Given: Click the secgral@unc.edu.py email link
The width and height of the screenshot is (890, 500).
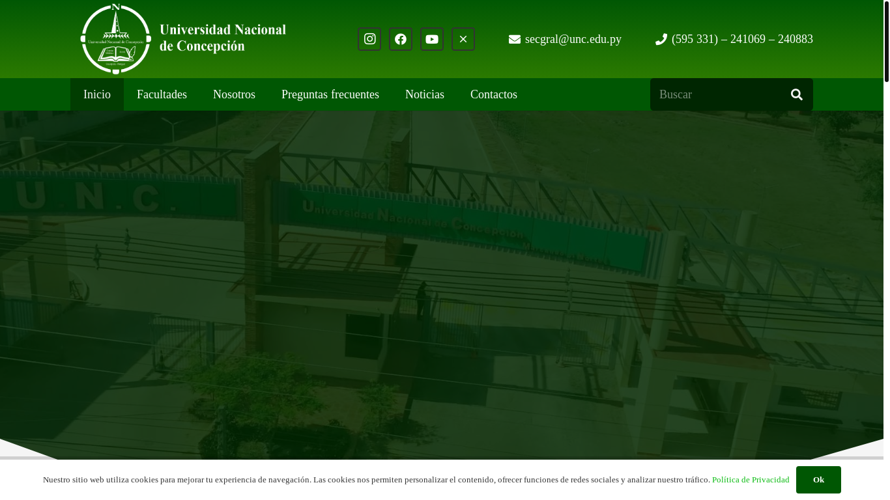Looking at the screenshot, I should [573, 39].
